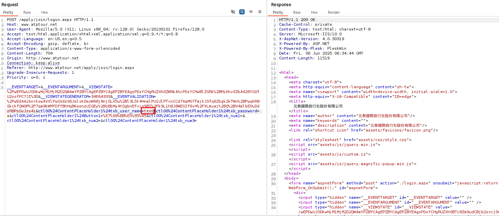Screen dimensions: 499x216
Task: Click the Priority: u=0, i header
Action: click(26, 77)
